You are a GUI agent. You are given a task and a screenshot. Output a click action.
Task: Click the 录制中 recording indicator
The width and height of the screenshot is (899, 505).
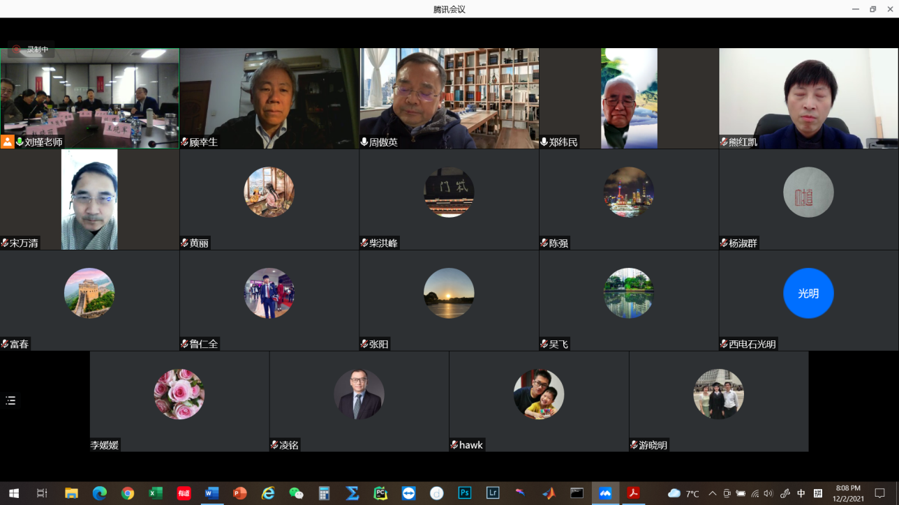(31, 50)
